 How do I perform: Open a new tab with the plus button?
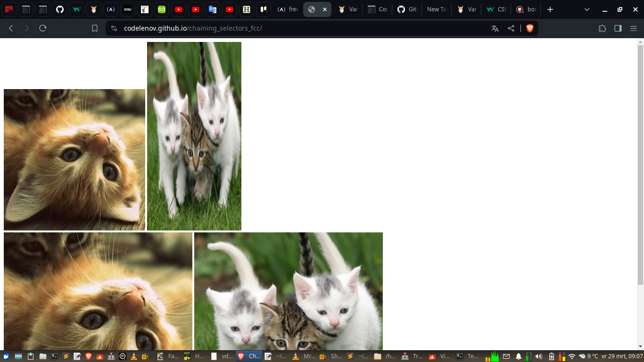click(x=550, y=9)
